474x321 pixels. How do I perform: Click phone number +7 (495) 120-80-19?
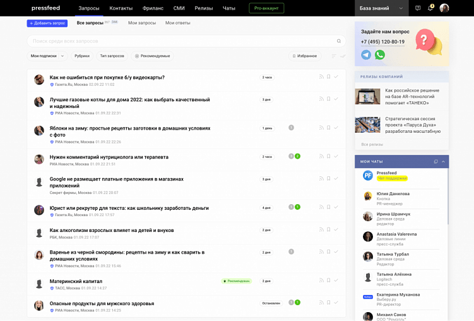pyautogui.click(x=382, y=42)
